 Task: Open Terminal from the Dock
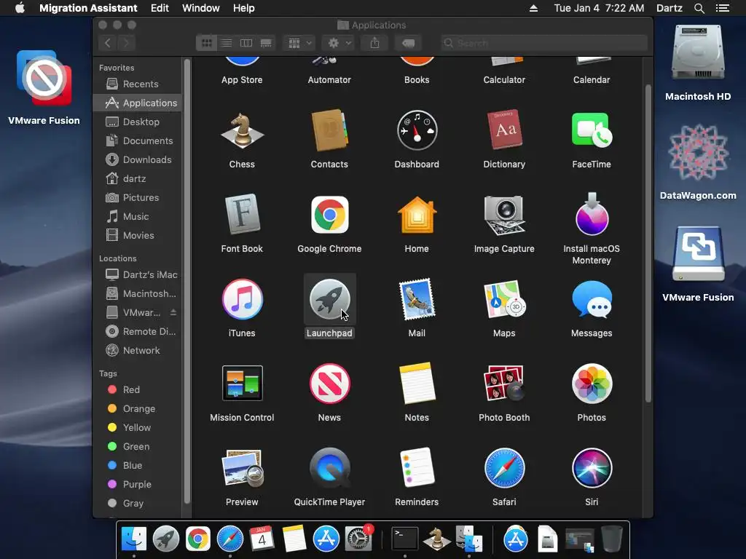tap(404, 539)
